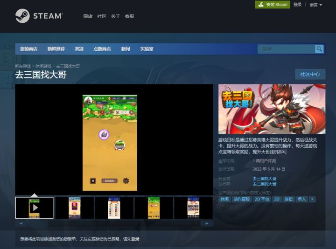The image size is (336, 249).
Task: Click the thumbnail strip left arrow
Action: point(21,223)
